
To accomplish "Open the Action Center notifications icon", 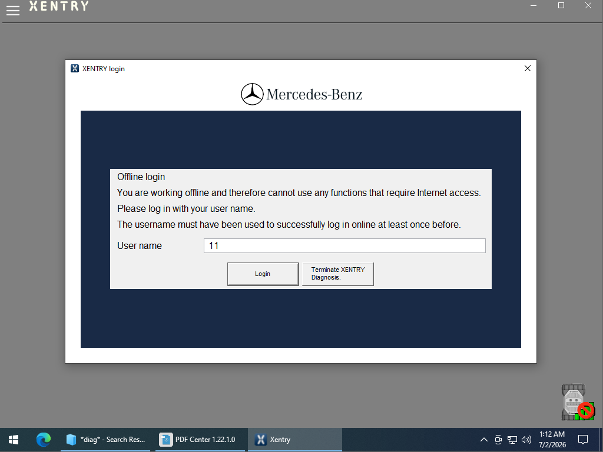I will (583, 439).
